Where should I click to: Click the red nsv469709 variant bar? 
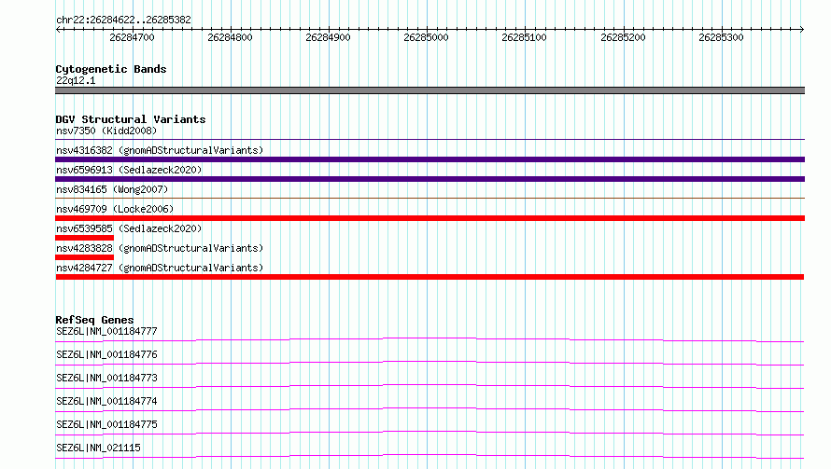coord(430,218)
